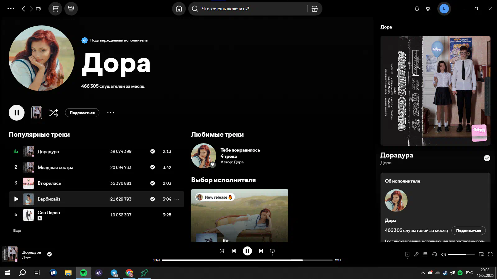Toggle repeat mode in player bar
497x279 pixels.
point(272,251)
